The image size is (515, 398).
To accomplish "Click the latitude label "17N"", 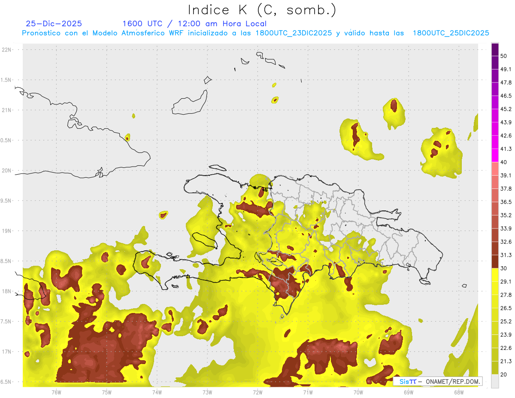I will click(6, 352).
